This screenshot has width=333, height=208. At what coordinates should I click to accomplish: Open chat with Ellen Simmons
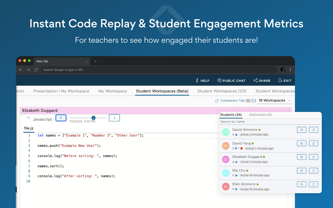coord(302,184)
